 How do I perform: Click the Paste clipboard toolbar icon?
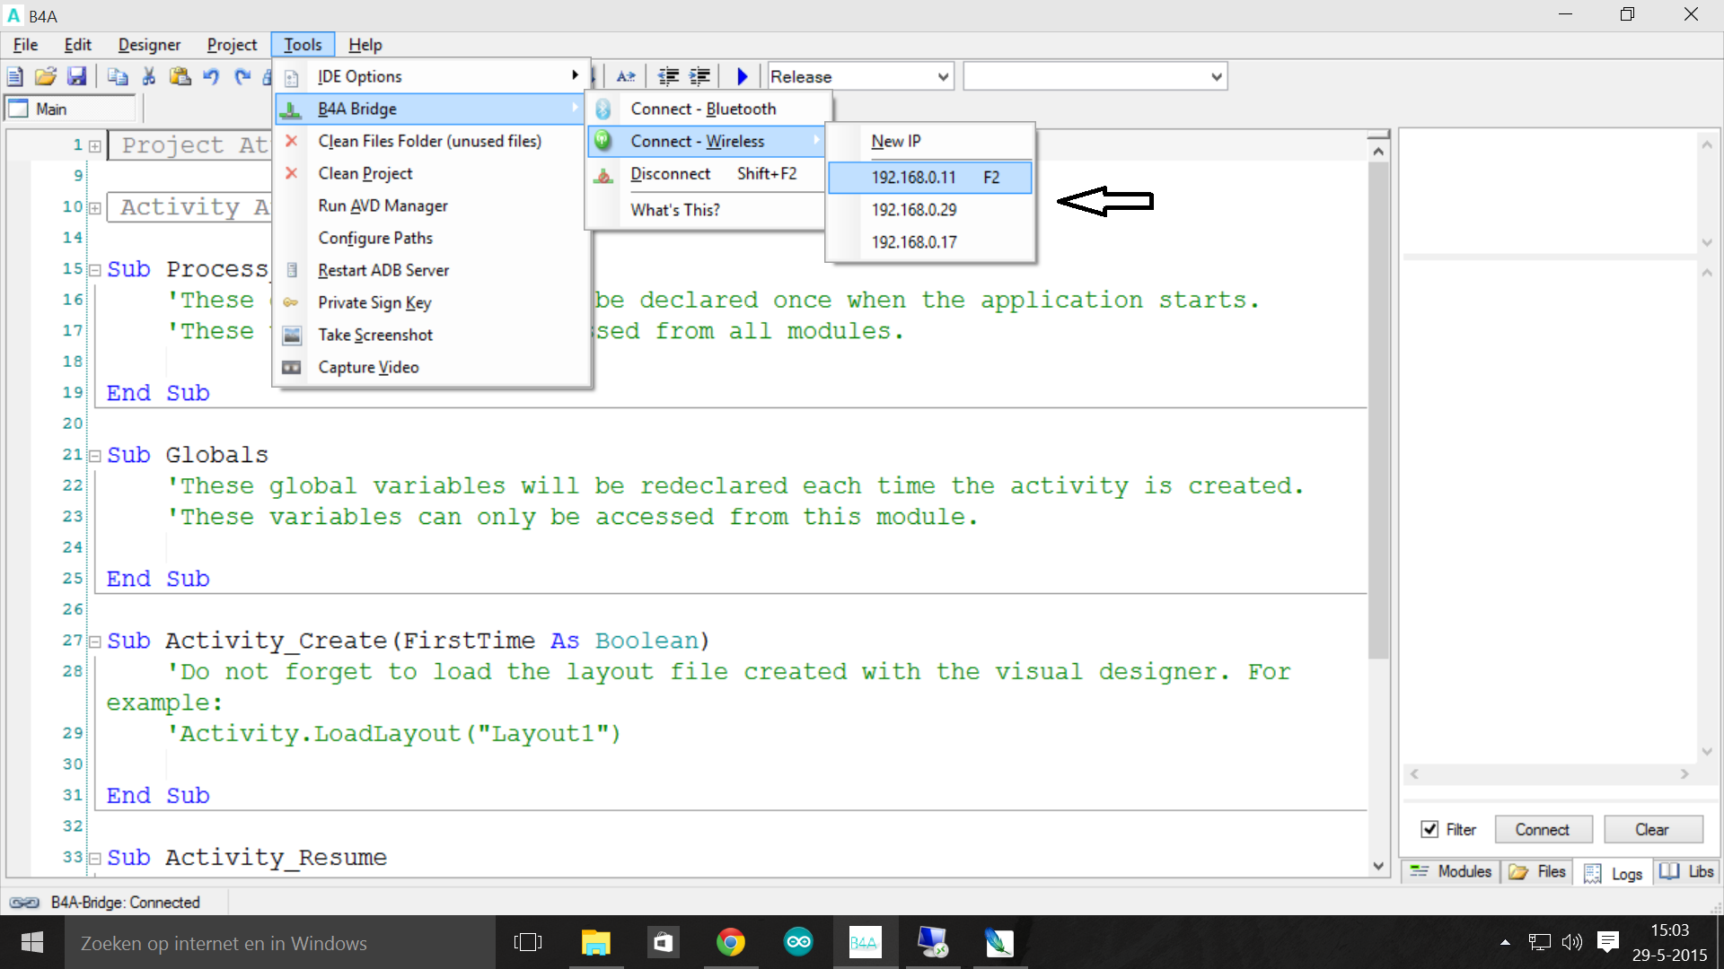tap(180, 76)
